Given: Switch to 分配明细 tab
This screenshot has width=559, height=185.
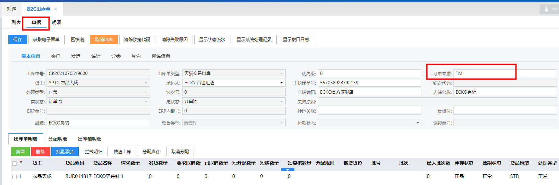Looking at the screenshot, I should (58, 139).
